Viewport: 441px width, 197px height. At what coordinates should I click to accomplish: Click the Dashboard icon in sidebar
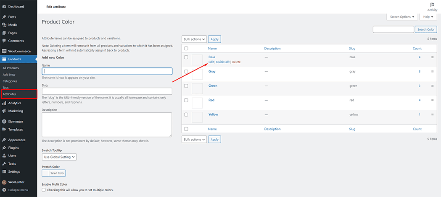(4, 6)
